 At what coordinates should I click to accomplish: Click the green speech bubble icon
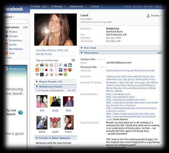click(65, 74)
